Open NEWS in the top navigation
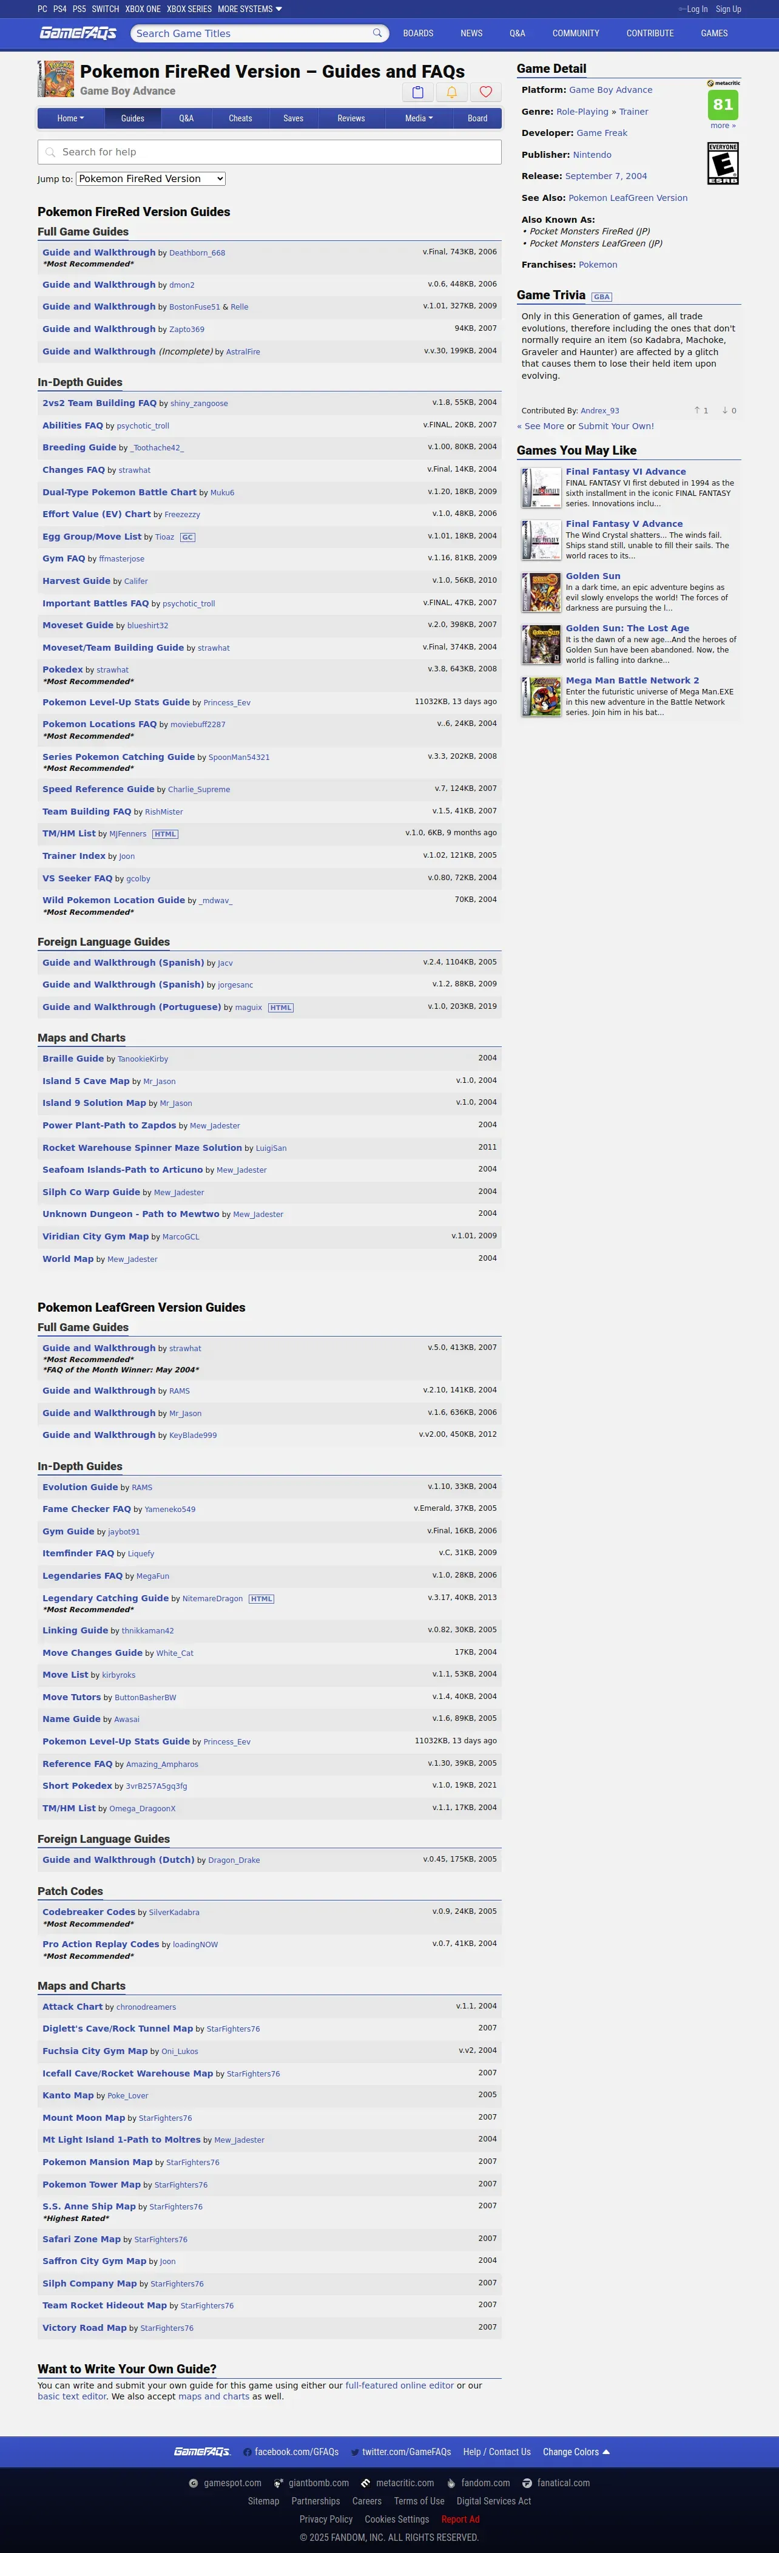 pyautogui.click(x=472, y=34)
